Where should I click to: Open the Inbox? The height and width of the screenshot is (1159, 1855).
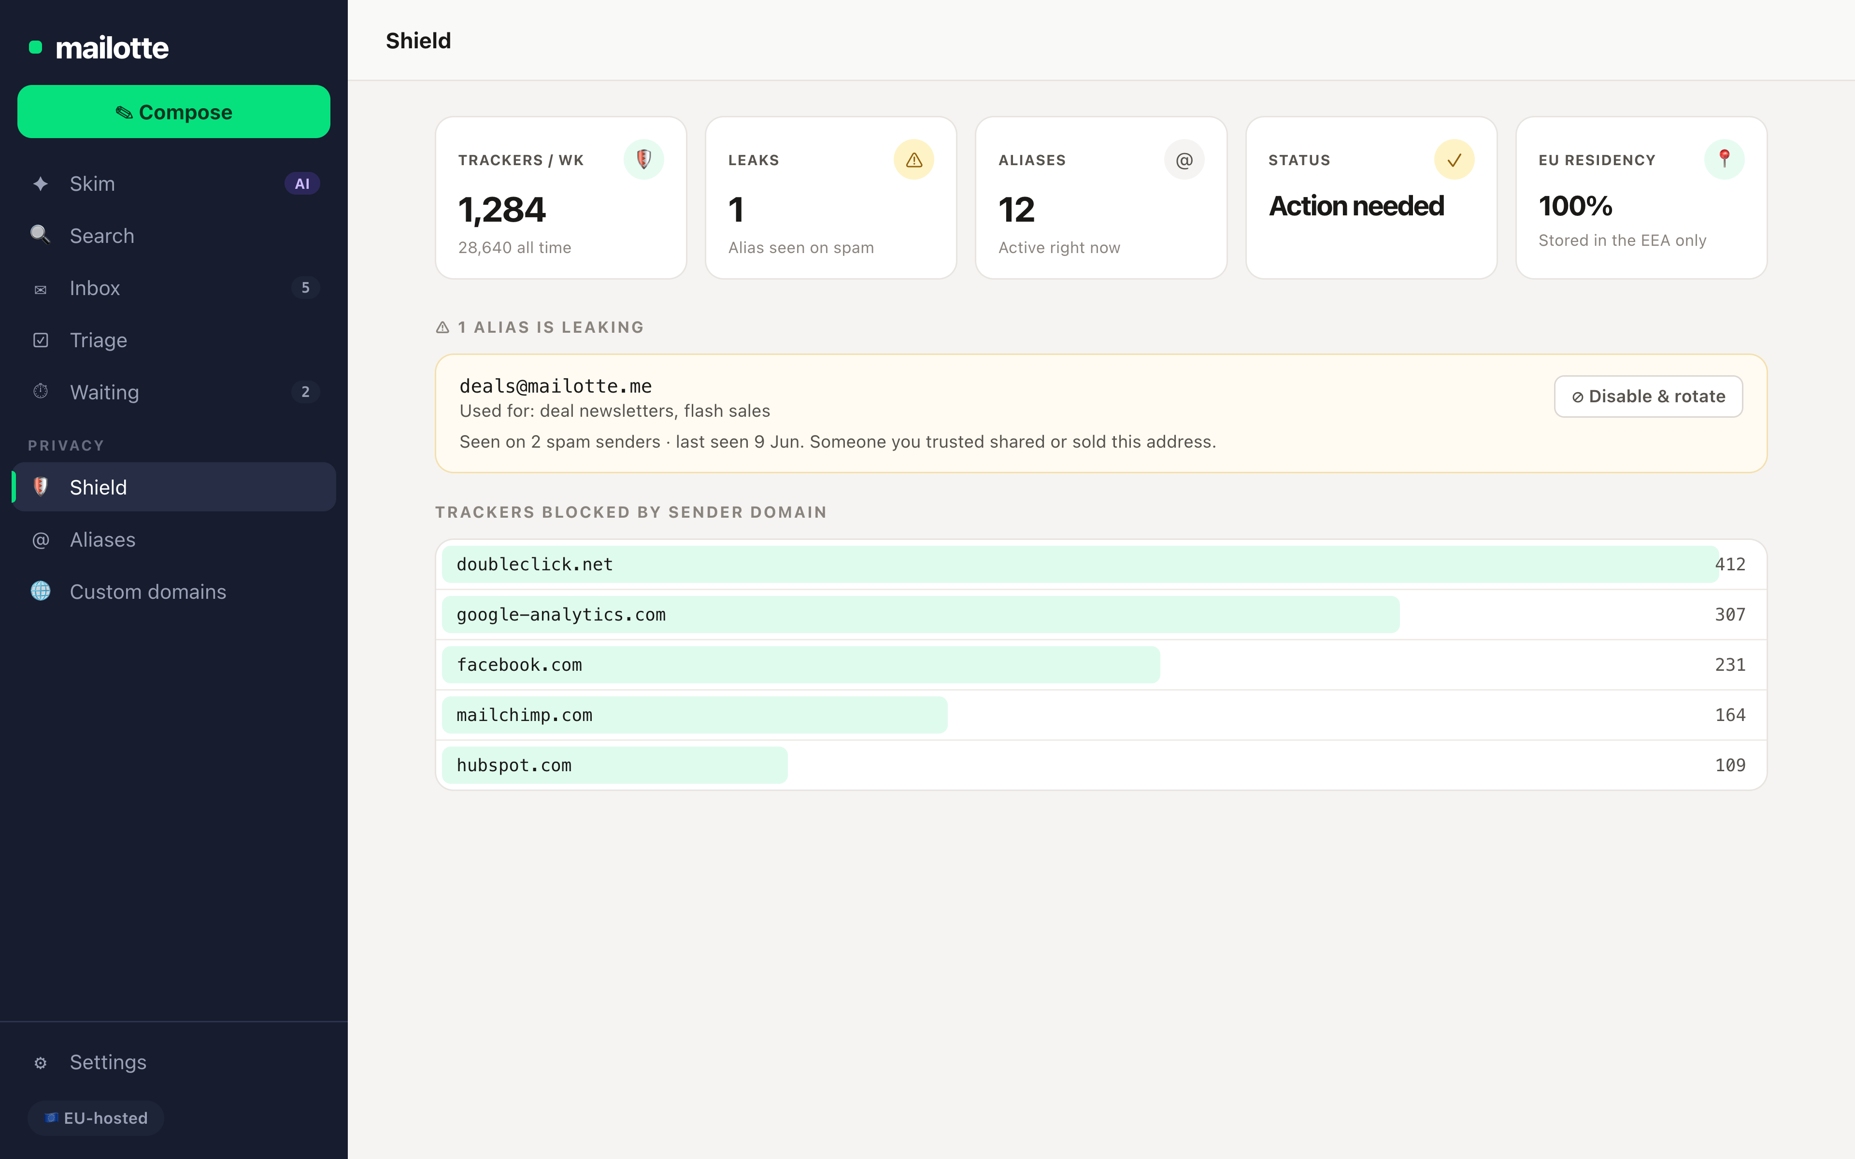[174, 288]
